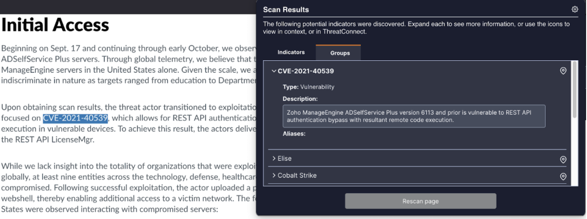This screenshot has height=219, width=587.
Task: Click the Zoho ManageEngine description text box
Action: [414, 116]
